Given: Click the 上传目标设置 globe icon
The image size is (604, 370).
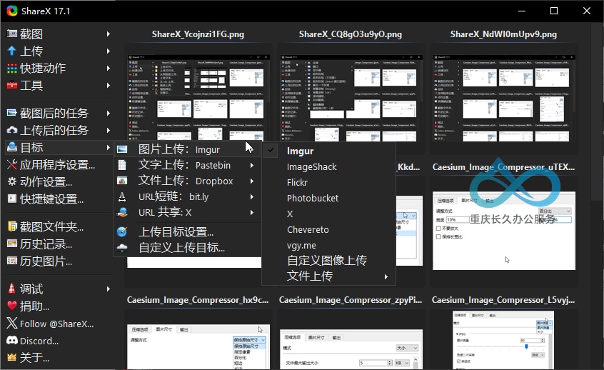Looking at the screenshot, I should click(122, 231).
